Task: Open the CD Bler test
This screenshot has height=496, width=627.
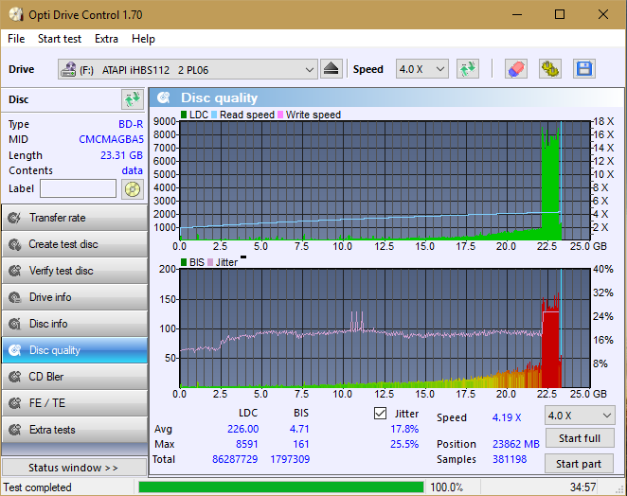Action: tap(75, 377)
